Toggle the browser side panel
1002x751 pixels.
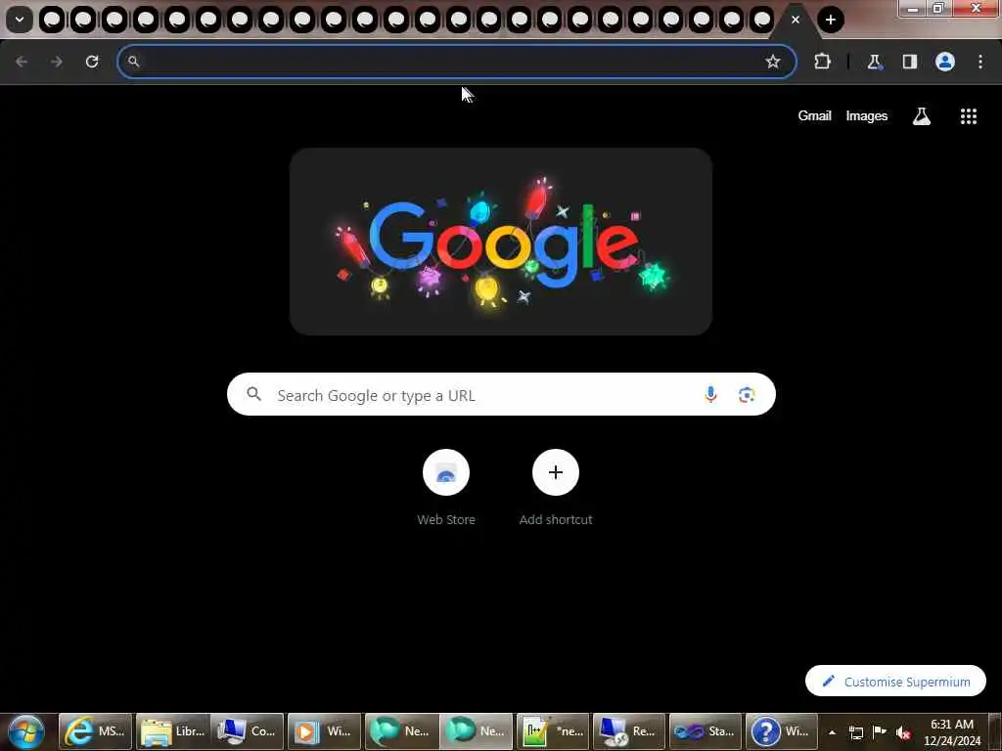click(x=909, y=62)
